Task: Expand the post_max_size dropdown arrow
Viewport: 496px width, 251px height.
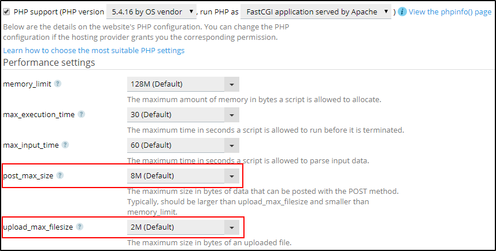Action: coord(232,176)
